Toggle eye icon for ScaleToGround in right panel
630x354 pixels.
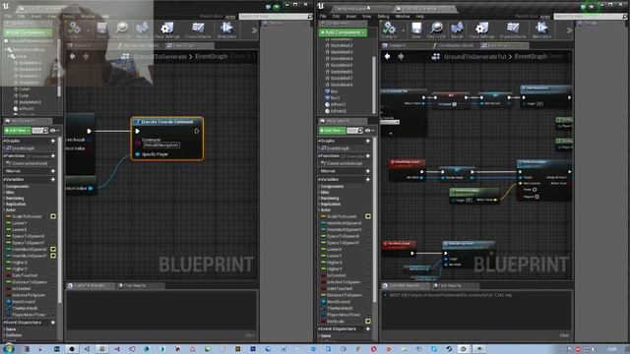tap(367, 216)
